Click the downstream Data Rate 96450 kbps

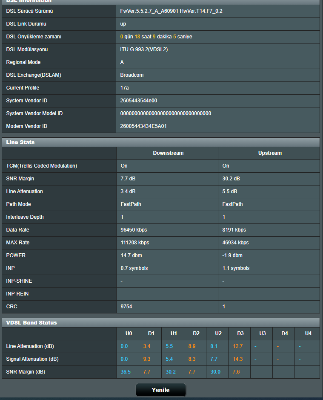click(x=134, y=230)
